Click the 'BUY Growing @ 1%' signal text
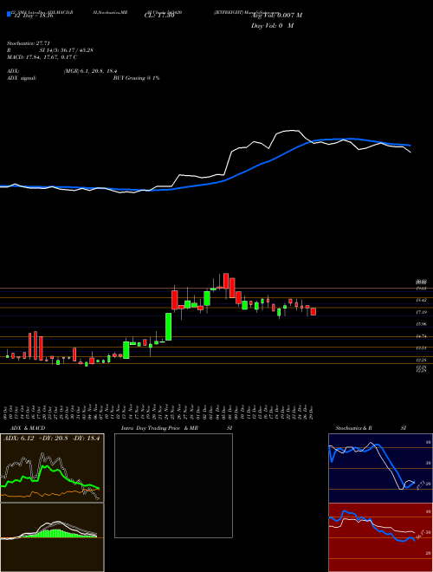This screenshot has height=572, width=433. pos(136,78)
